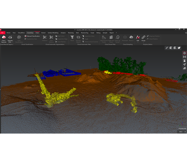The image size is (187, 162).
Task: Click Inspection Steps segmentation
Action: click(61, 39)
